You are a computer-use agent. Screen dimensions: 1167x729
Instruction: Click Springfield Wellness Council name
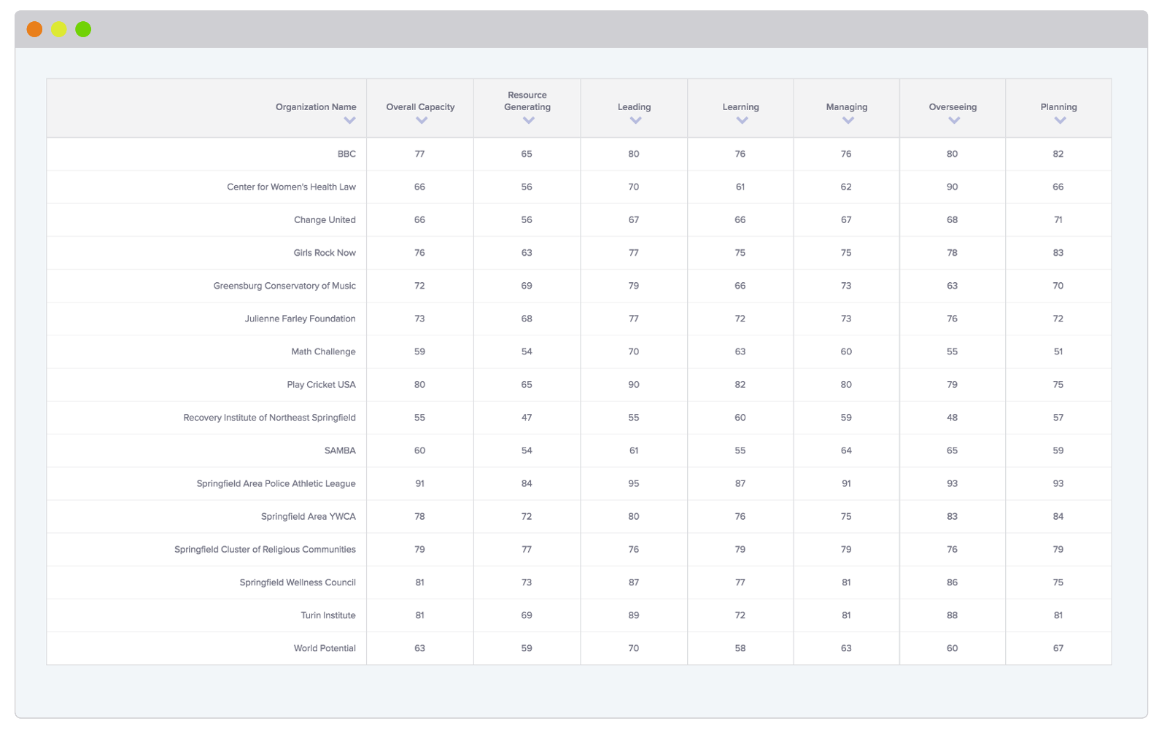click(298, 582)
